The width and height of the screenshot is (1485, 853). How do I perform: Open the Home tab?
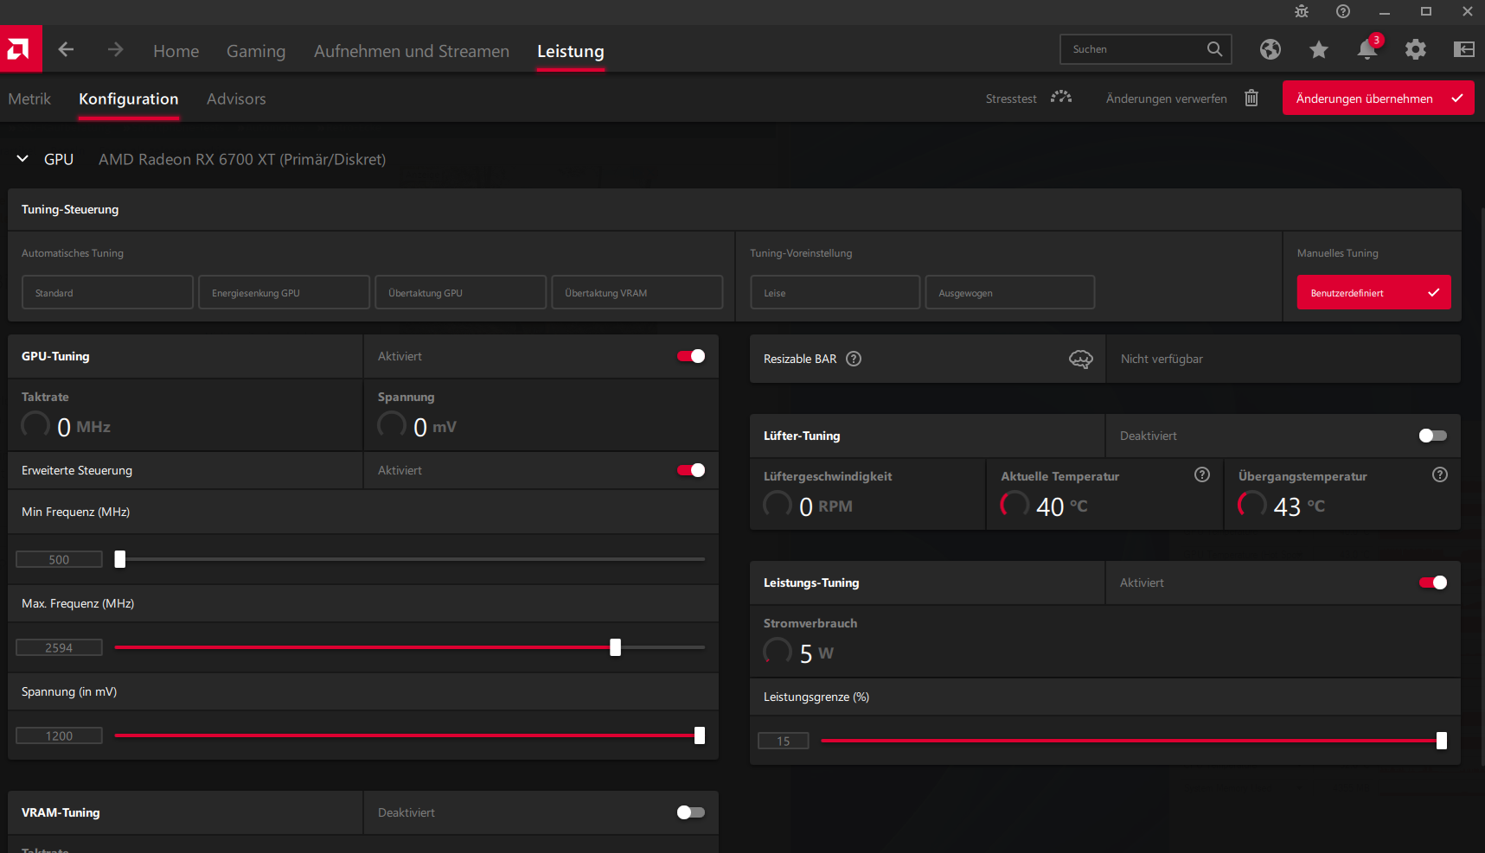[x=176, y=51]
